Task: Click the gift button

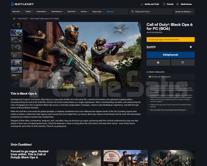Action: (158, 62)
